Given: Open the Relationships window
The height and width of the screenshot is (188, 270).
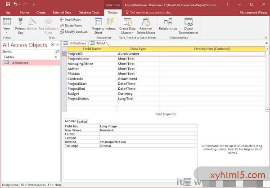Looking at the screenshot, I should pos(168,24).
